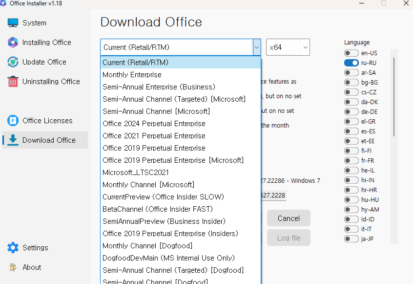413x284 pixels.
Task: Choose DogfoodDevMain (MS Internal Use Only)
Action: (181, 258)
